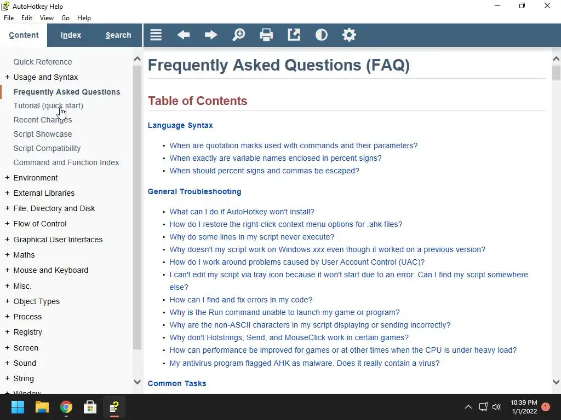561x420 pixels.
Task: Select Quick Reference in the sidebar
Action: coord(43,62)
